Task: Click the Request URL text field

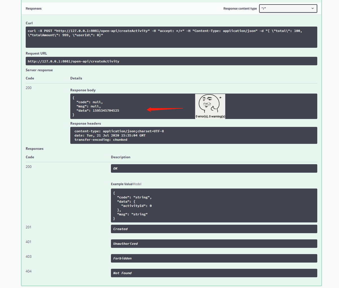Action: (171, 61)
